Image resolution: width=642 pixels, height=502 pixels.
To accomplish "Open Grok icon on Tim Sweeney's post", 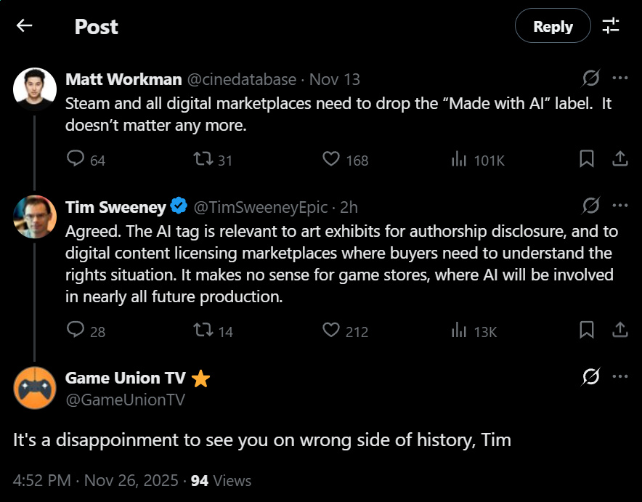I will tap(590, 206).
